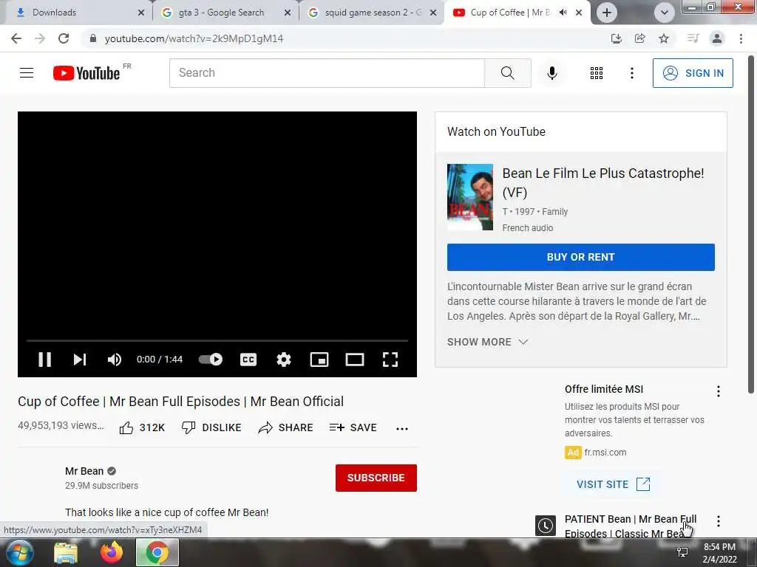This screenshot has width=757, height=567.
Task: Open PATIENT Bean video title
Action: (631, 526)
